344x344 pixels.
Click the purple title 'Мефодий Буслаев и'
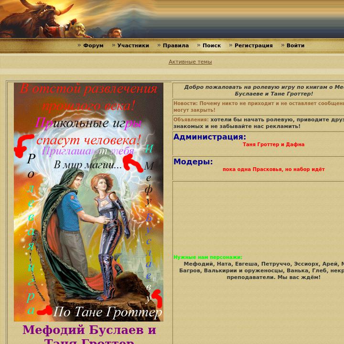pos(89,330)
